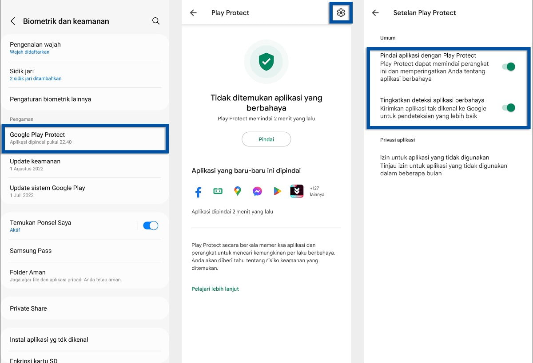Tap the Messenger icon in scanned apps list
The width and height of the screenshot is (533, 363).
click(x=257, y=191)
